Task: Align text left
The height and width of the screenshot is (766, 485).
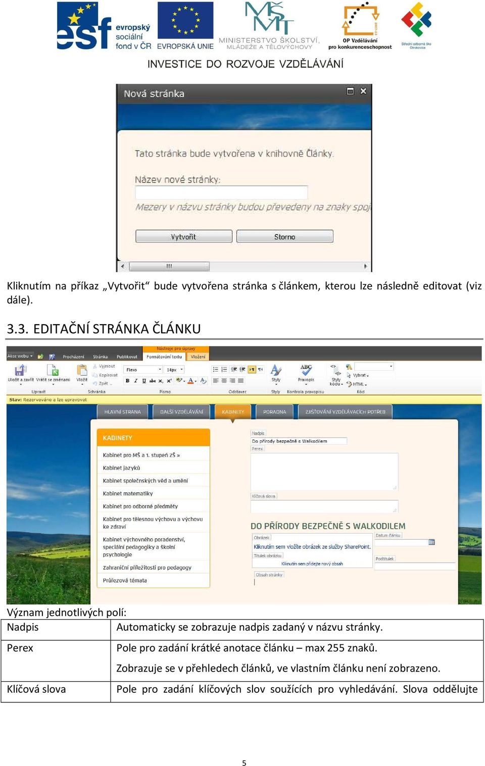Action: 216,381
